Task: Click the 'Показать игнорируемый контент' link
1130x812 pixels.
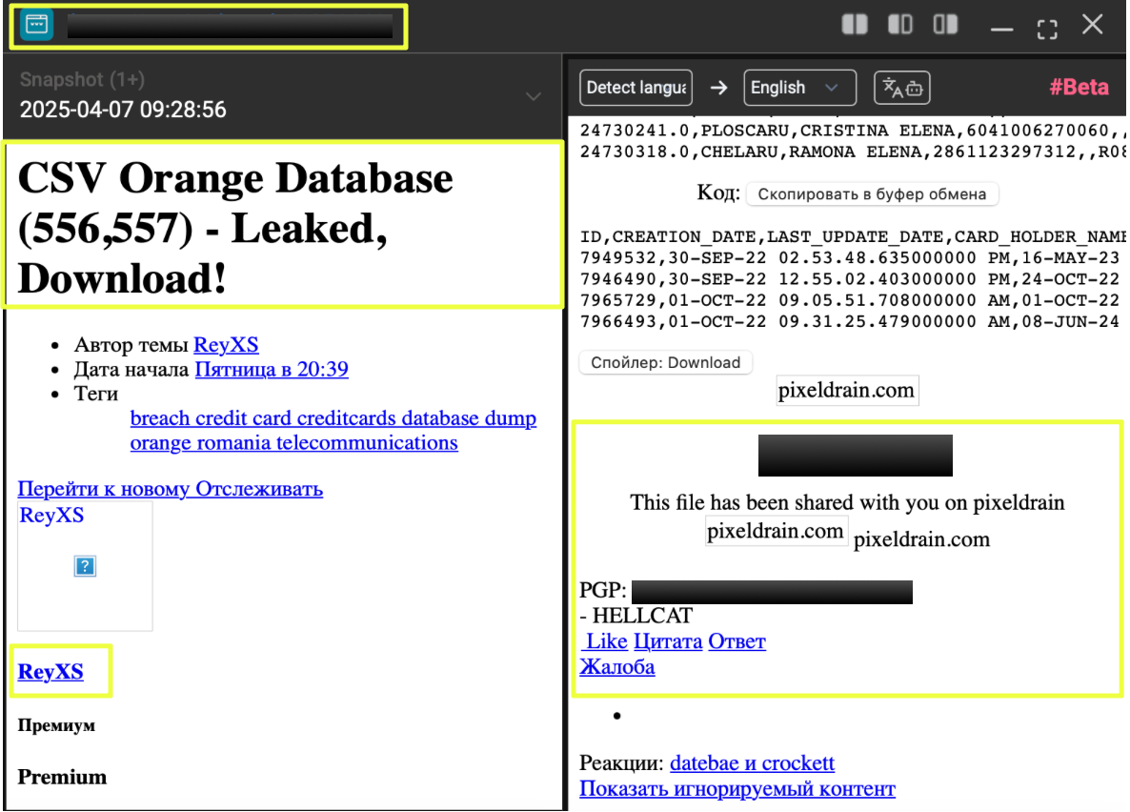Action: pyautogui.click(x=737, y=788)
